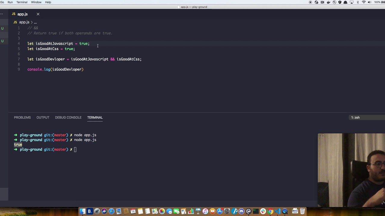Screen dimensions: 385x216
Task: Open Reminders app in the dock
Action: pyautogui.click(x=147, y=211)
